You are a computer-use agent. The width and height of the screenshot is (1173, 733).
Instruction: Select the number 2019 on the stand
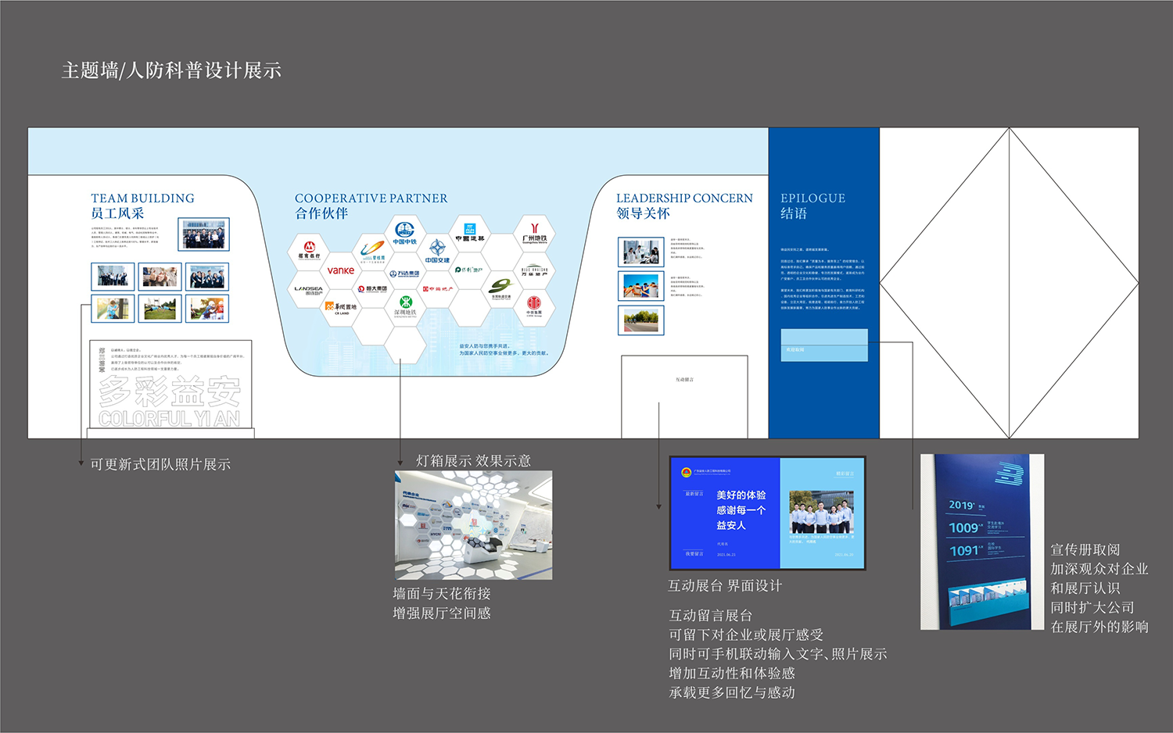pyautogui.click(x=962, y=505)
